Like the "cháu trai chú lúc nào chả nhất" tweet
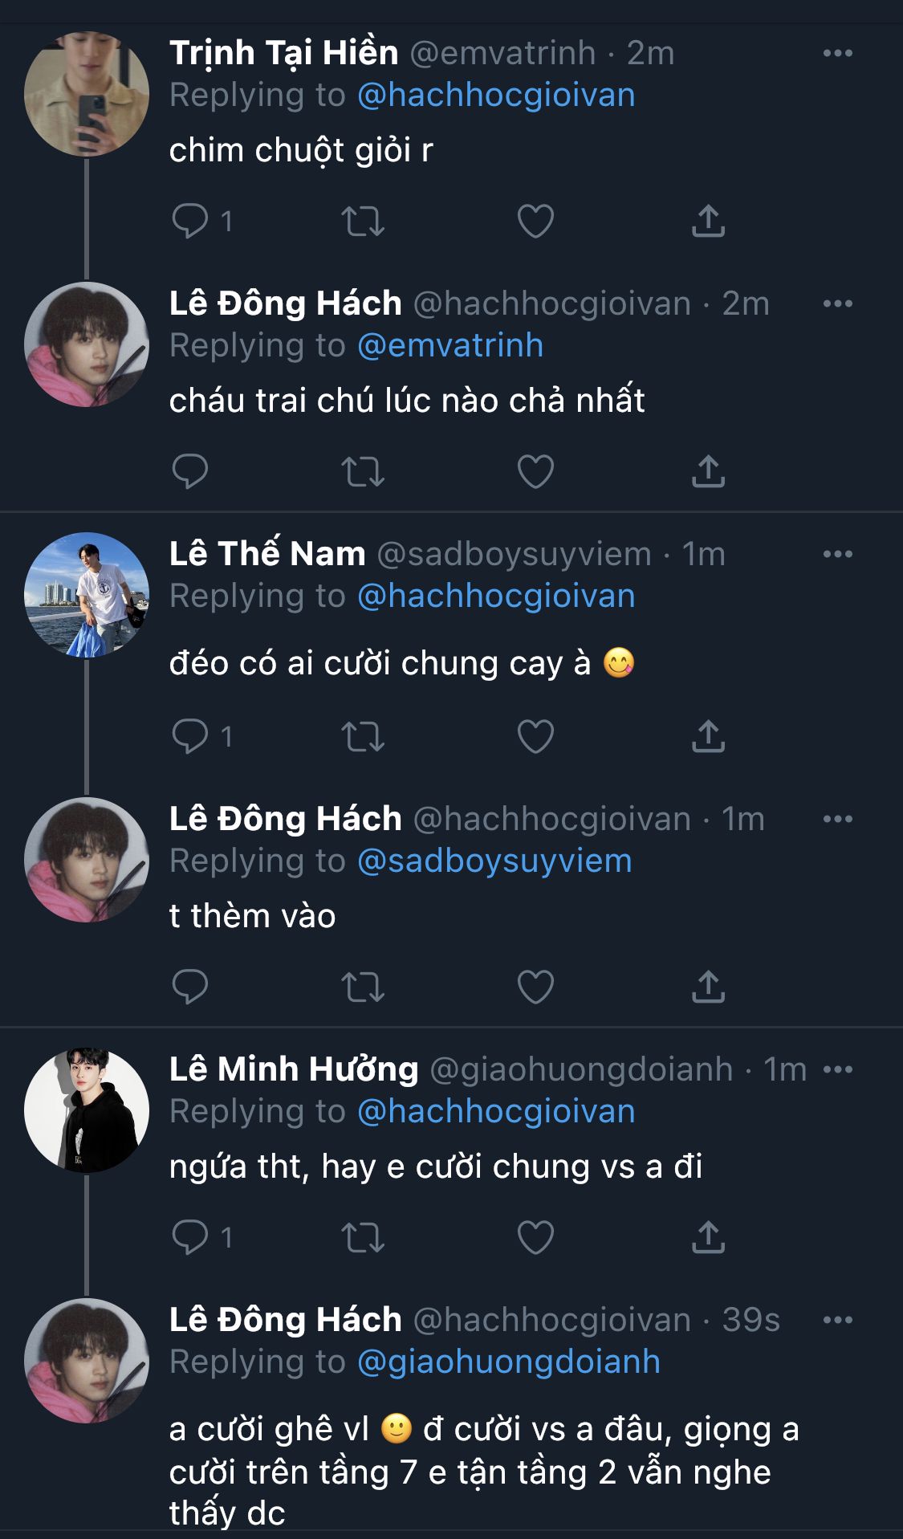Viewport: 903px width, 1539px height. [535, 471]
